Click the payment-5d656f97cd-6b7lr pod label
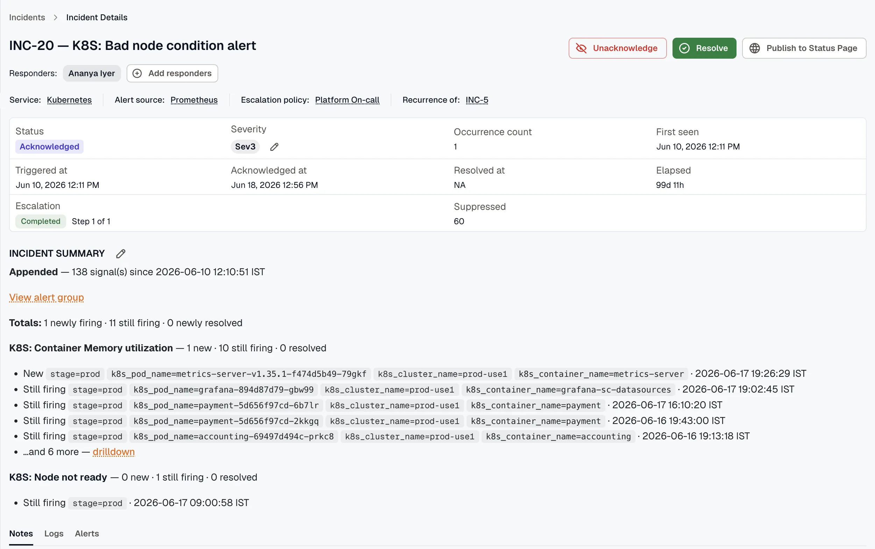 (x=226, y=405)
